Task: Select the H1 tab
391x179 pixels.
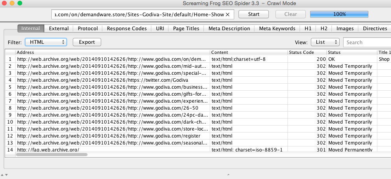Action: [308, 29]
